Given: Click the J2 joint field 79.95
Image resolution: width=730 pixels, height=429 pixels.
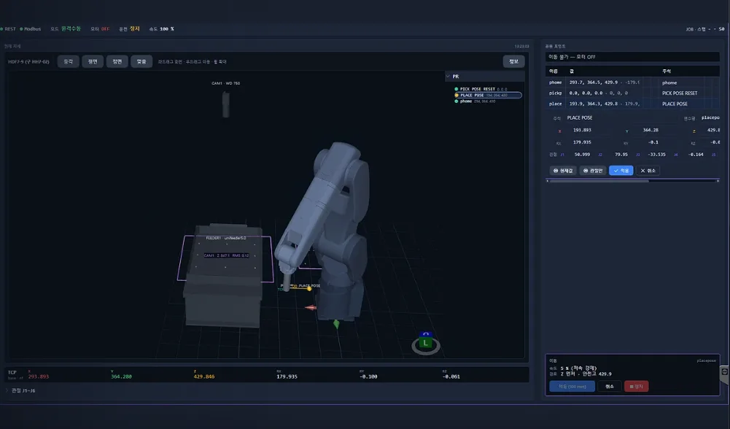Looking at the screenshot, I should tap(621, 155).
